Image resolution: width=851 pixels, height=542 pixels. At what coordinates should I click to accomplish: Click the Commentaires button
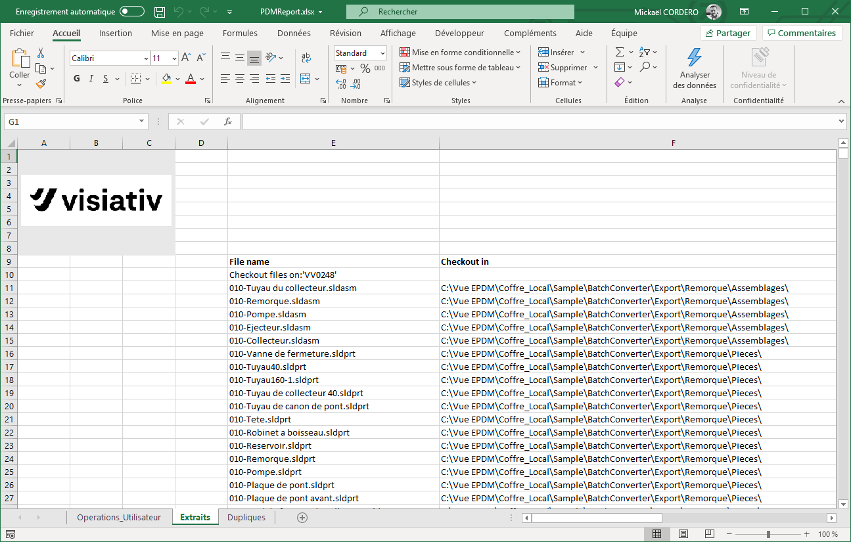[801, 33]
